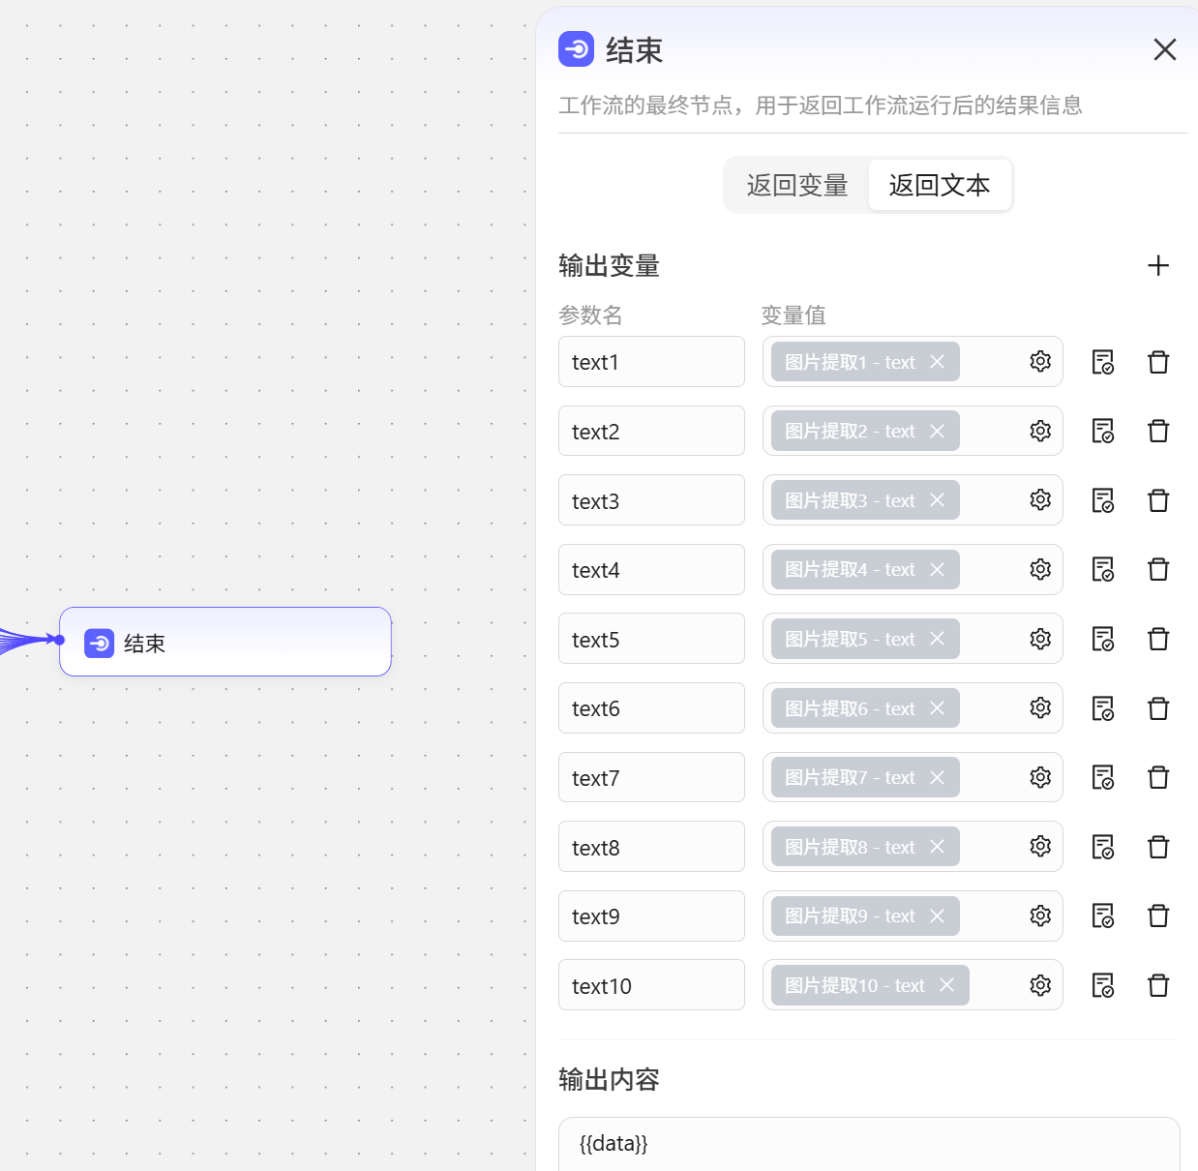Delete the text10 output variable
The height and width of the screenshot is (1171, 1198).
point(1158,985)
